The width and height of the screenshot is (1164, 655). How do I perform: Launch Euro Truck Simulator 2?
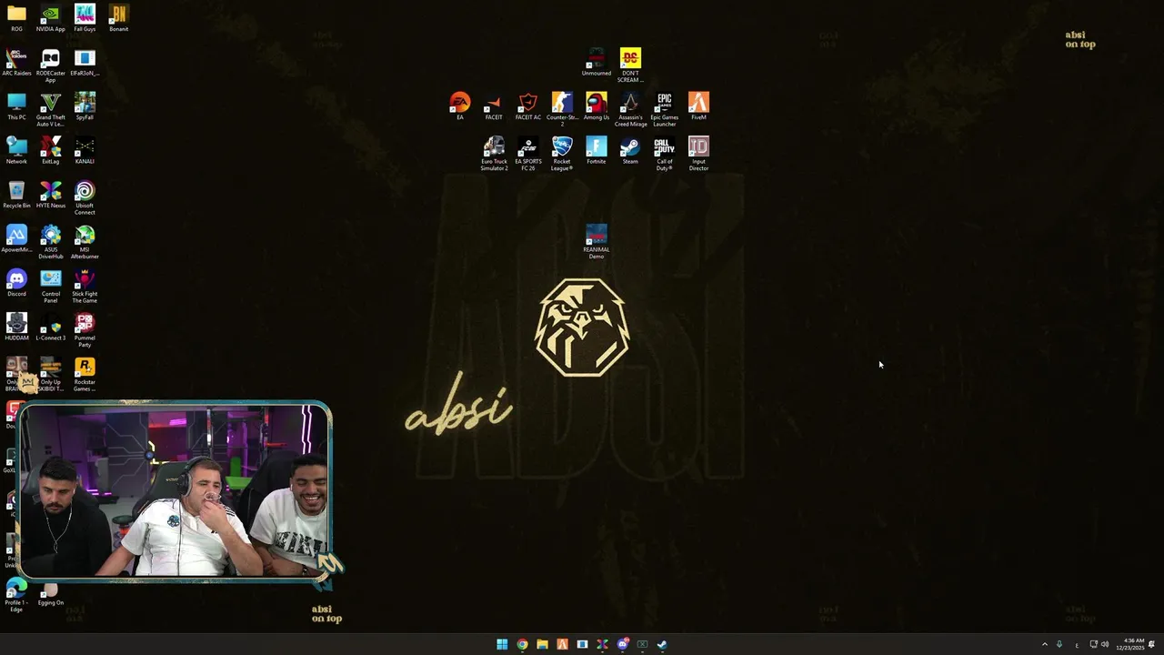tap(494, 154)
